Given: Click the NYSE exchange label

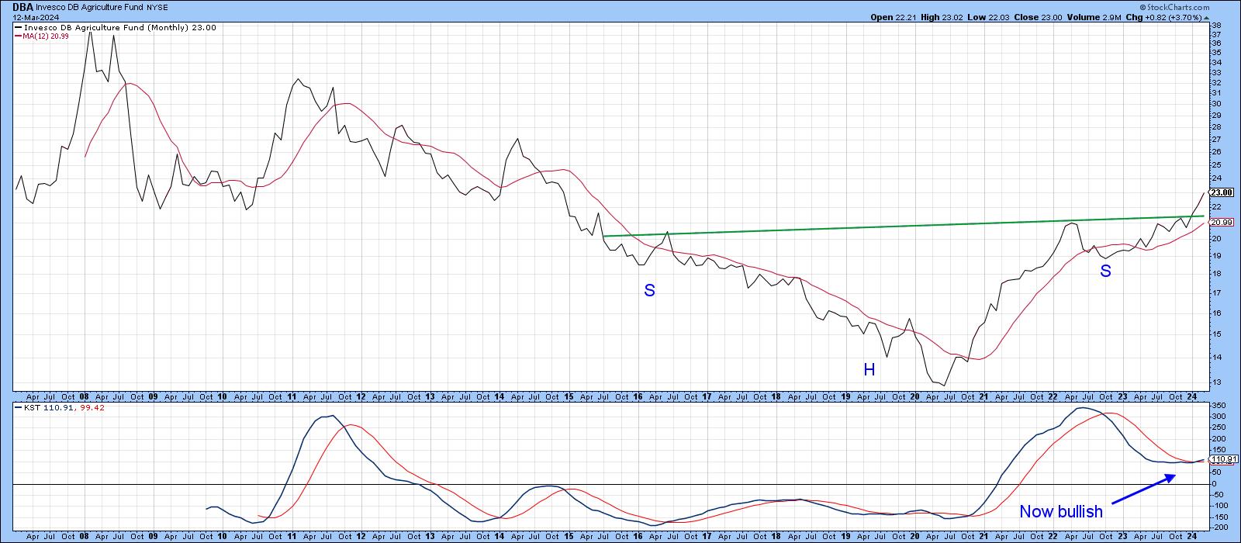Looking at the screenshot, I should pyautogui.click(x=157, y=6).
